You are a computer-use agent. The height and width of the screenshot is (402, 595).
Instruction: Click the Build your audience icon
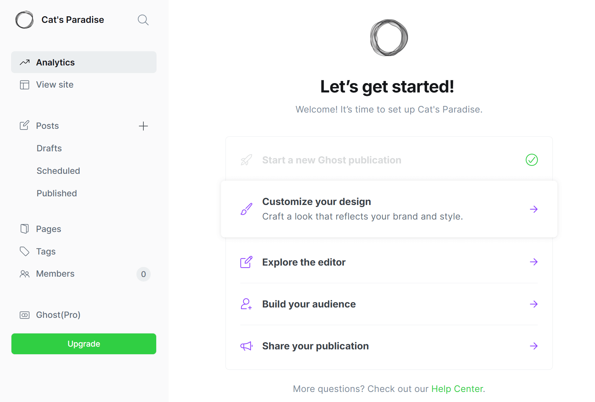(x=246, y=304)
